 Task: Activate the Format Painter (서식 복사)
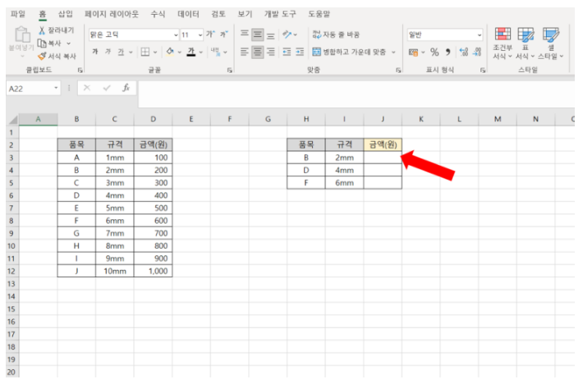click(x=57, y=56)
